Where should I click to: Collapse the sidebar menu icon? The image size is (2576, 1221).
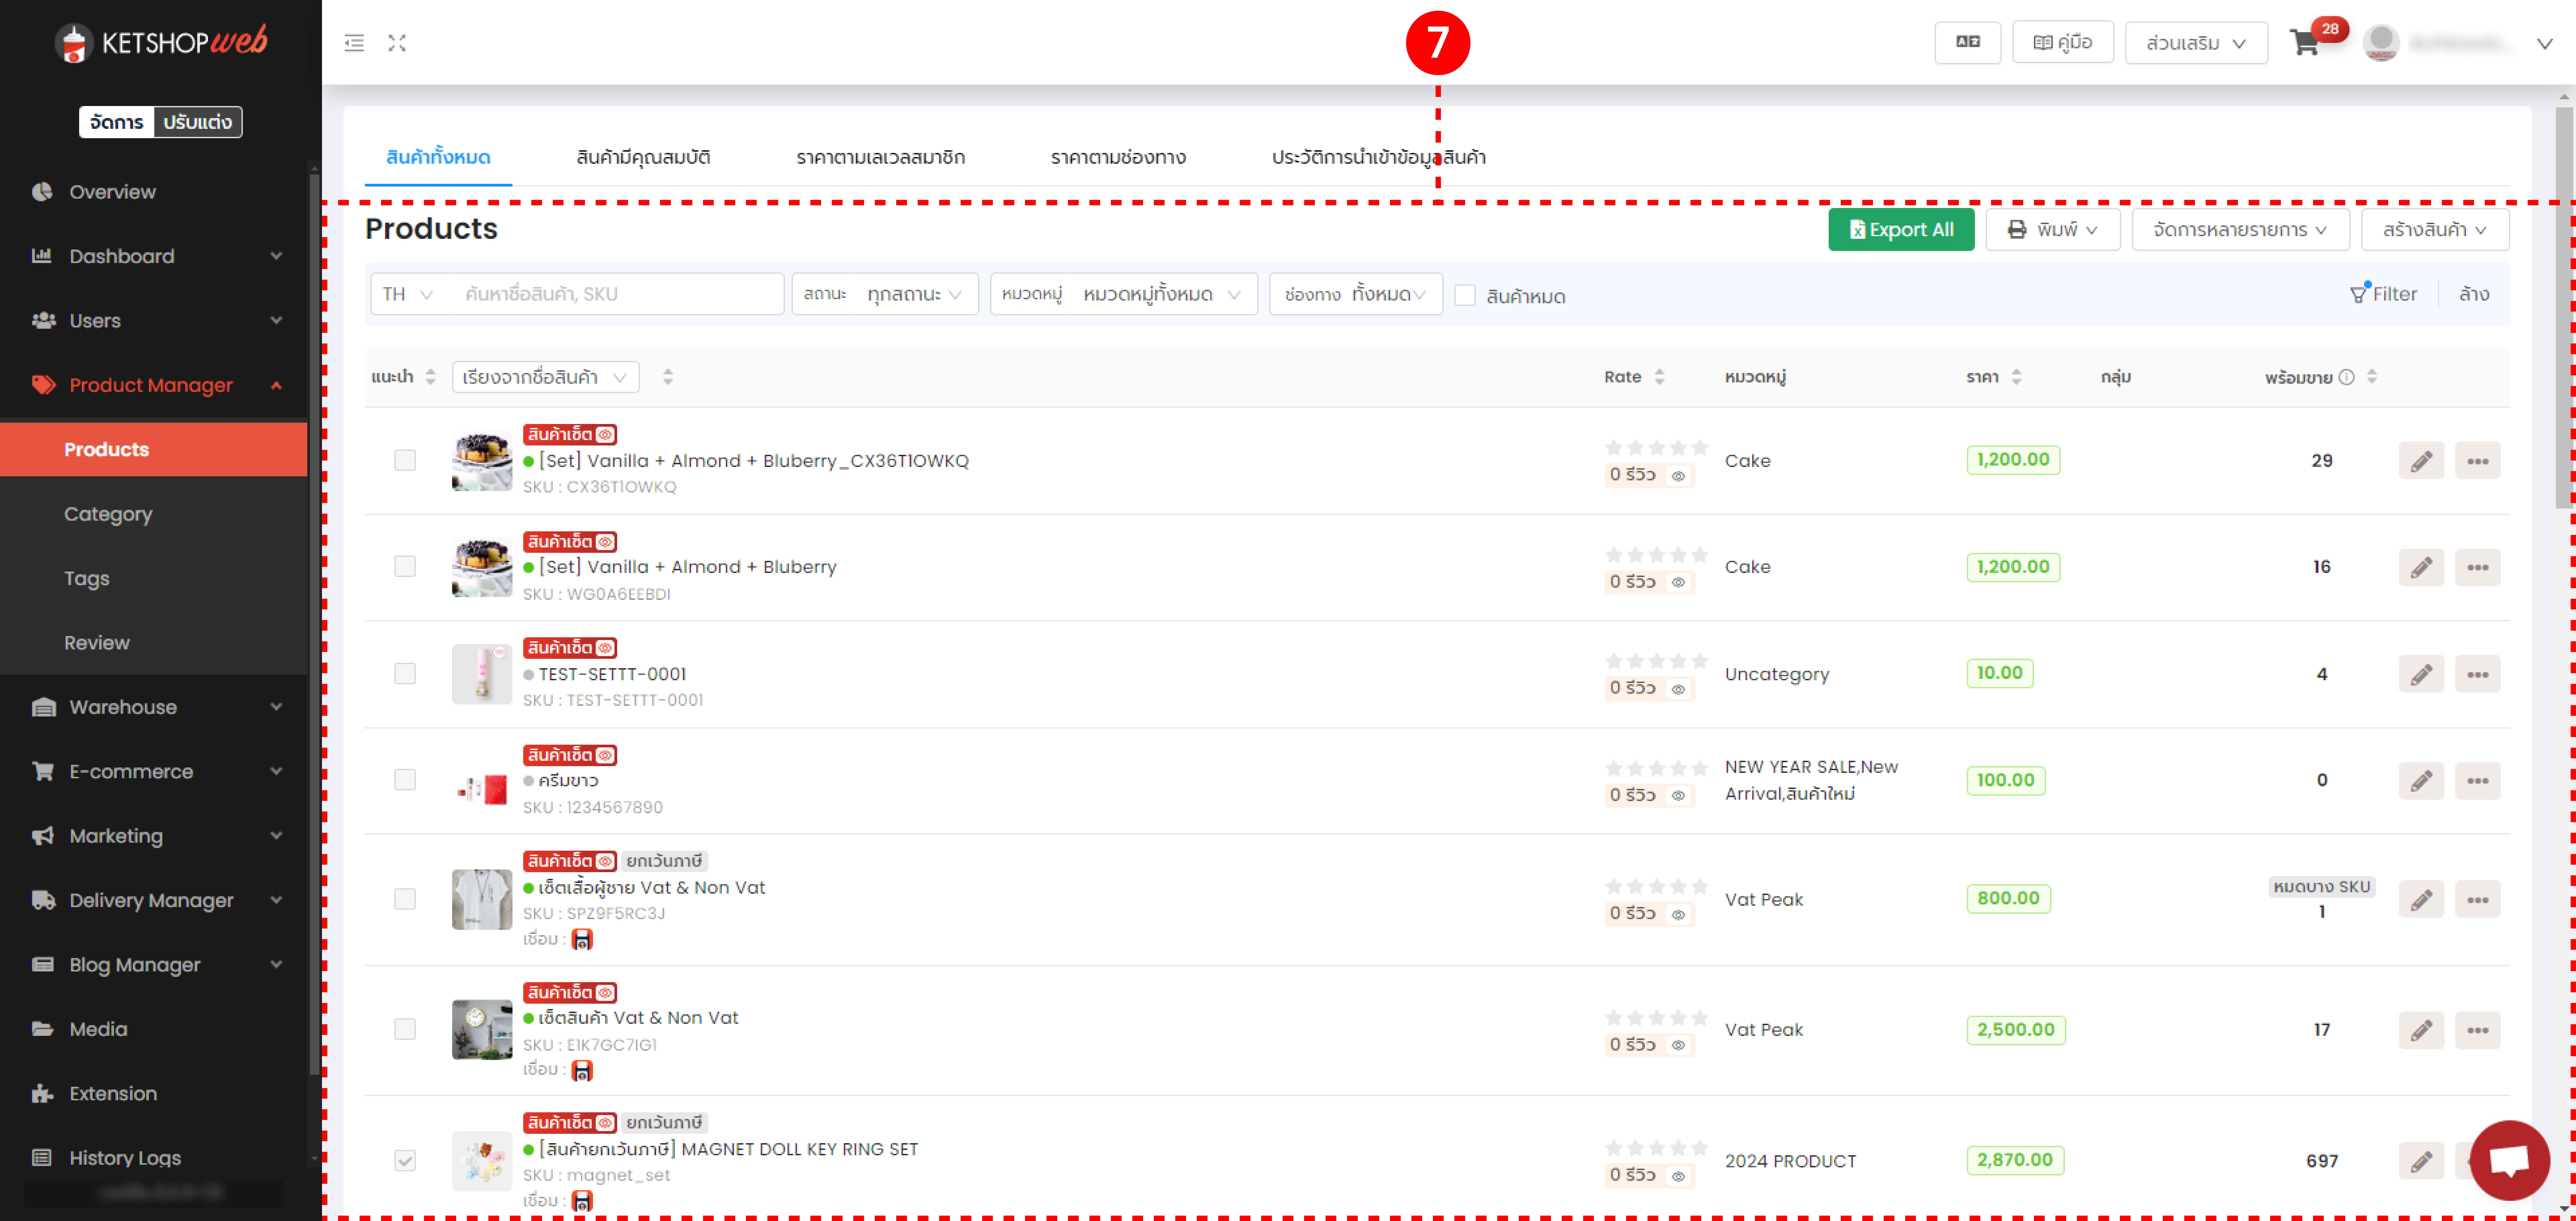point(354,43)
